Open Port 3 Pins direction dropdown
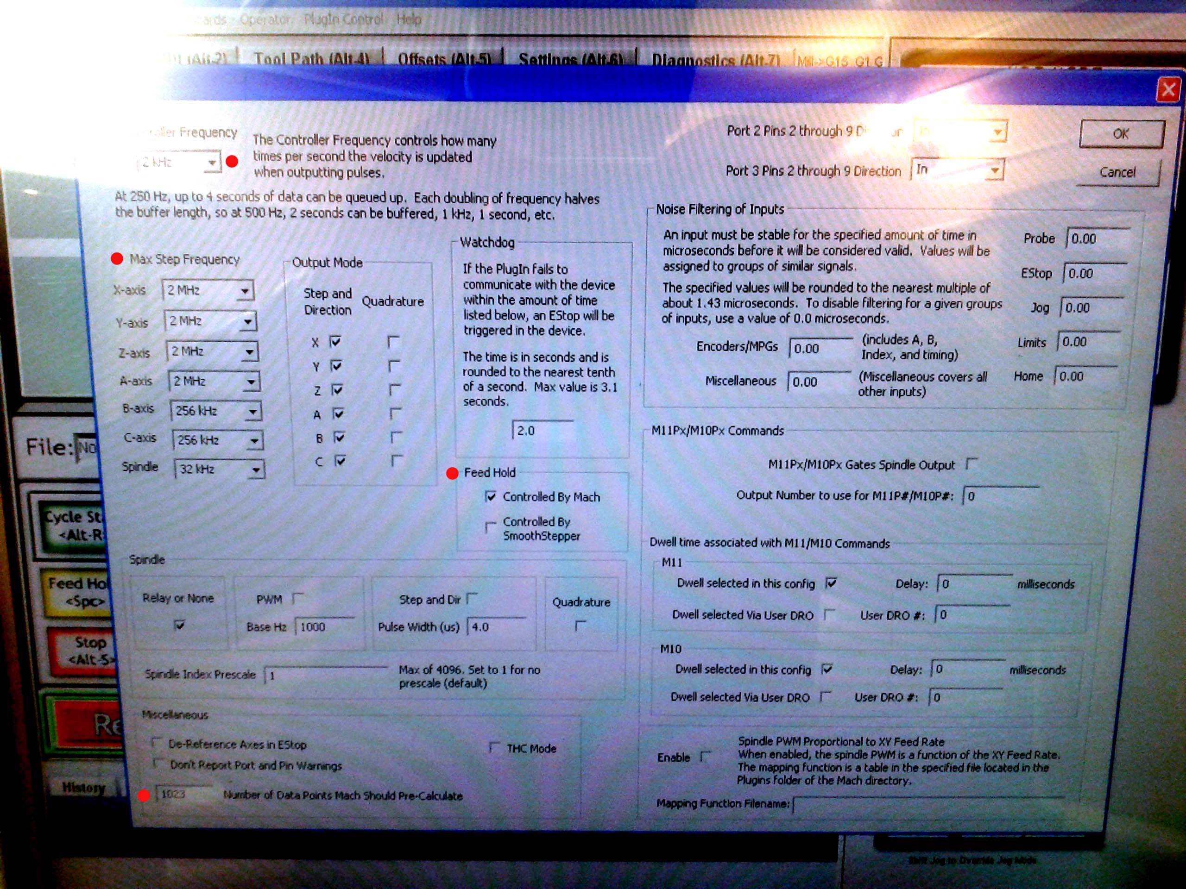Image resolution: width=1186 pixels, height=889 pixels. [x=994, y=170]
